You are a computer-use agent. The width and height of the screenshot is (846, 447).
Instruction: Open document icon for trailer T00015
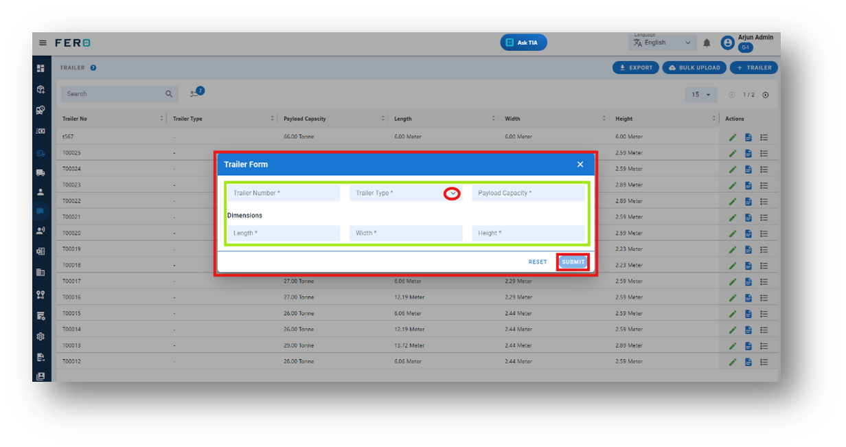point(748,314)
